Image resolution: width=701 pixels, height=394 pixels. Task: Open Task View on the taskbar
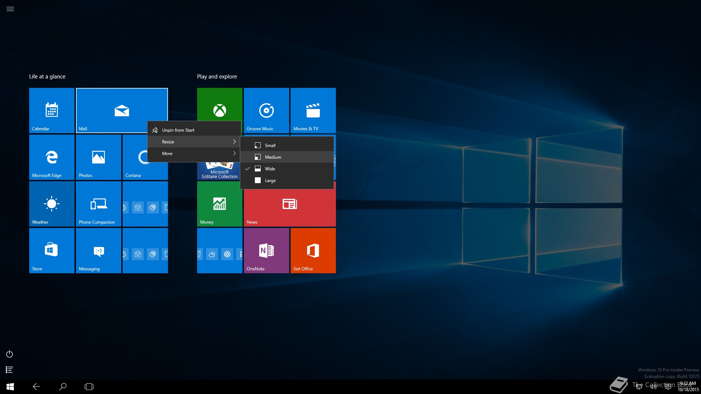(89, 387)
